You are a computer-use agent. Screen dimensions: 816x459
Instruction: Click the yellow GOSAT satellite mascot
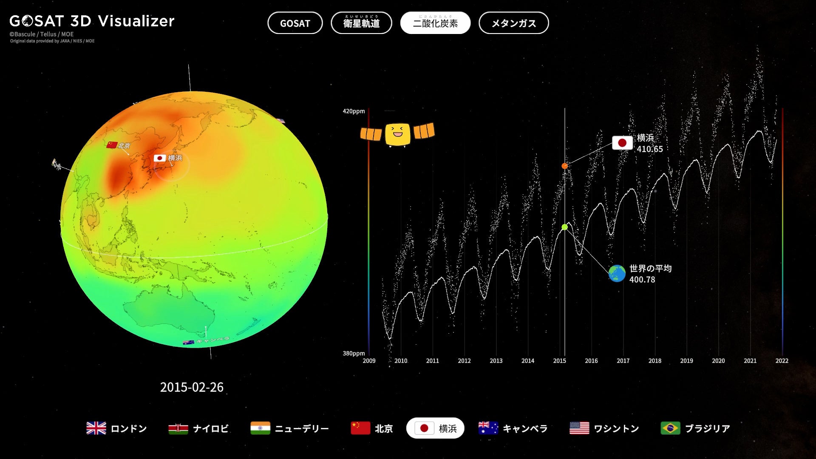tap(397, 134)
